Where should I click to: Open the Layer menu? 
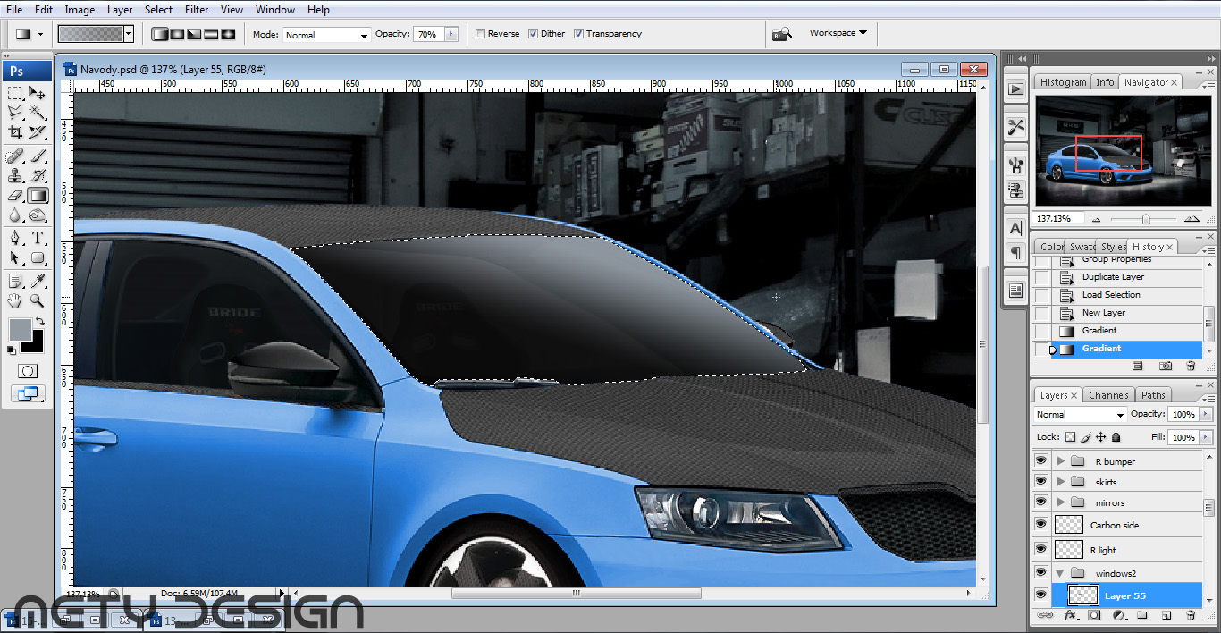[120, 10]
